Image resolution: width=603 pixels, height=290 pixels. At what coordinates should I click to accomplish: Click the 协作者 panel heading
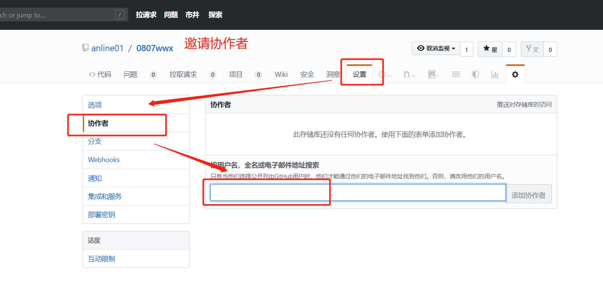(x=221, y=105)
